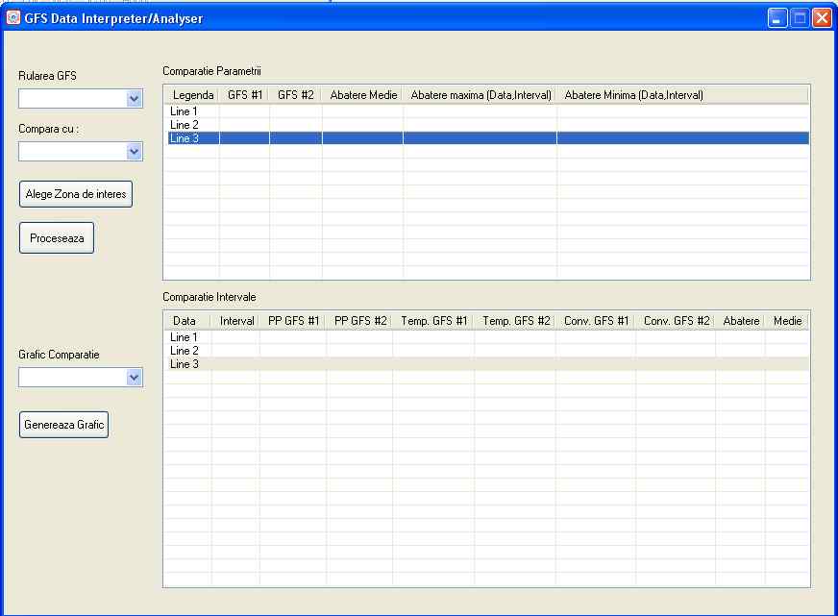838x616 pixels.
Task: Sort by the Interval column header
Action: pyautogui.click(x=236, y=321)
